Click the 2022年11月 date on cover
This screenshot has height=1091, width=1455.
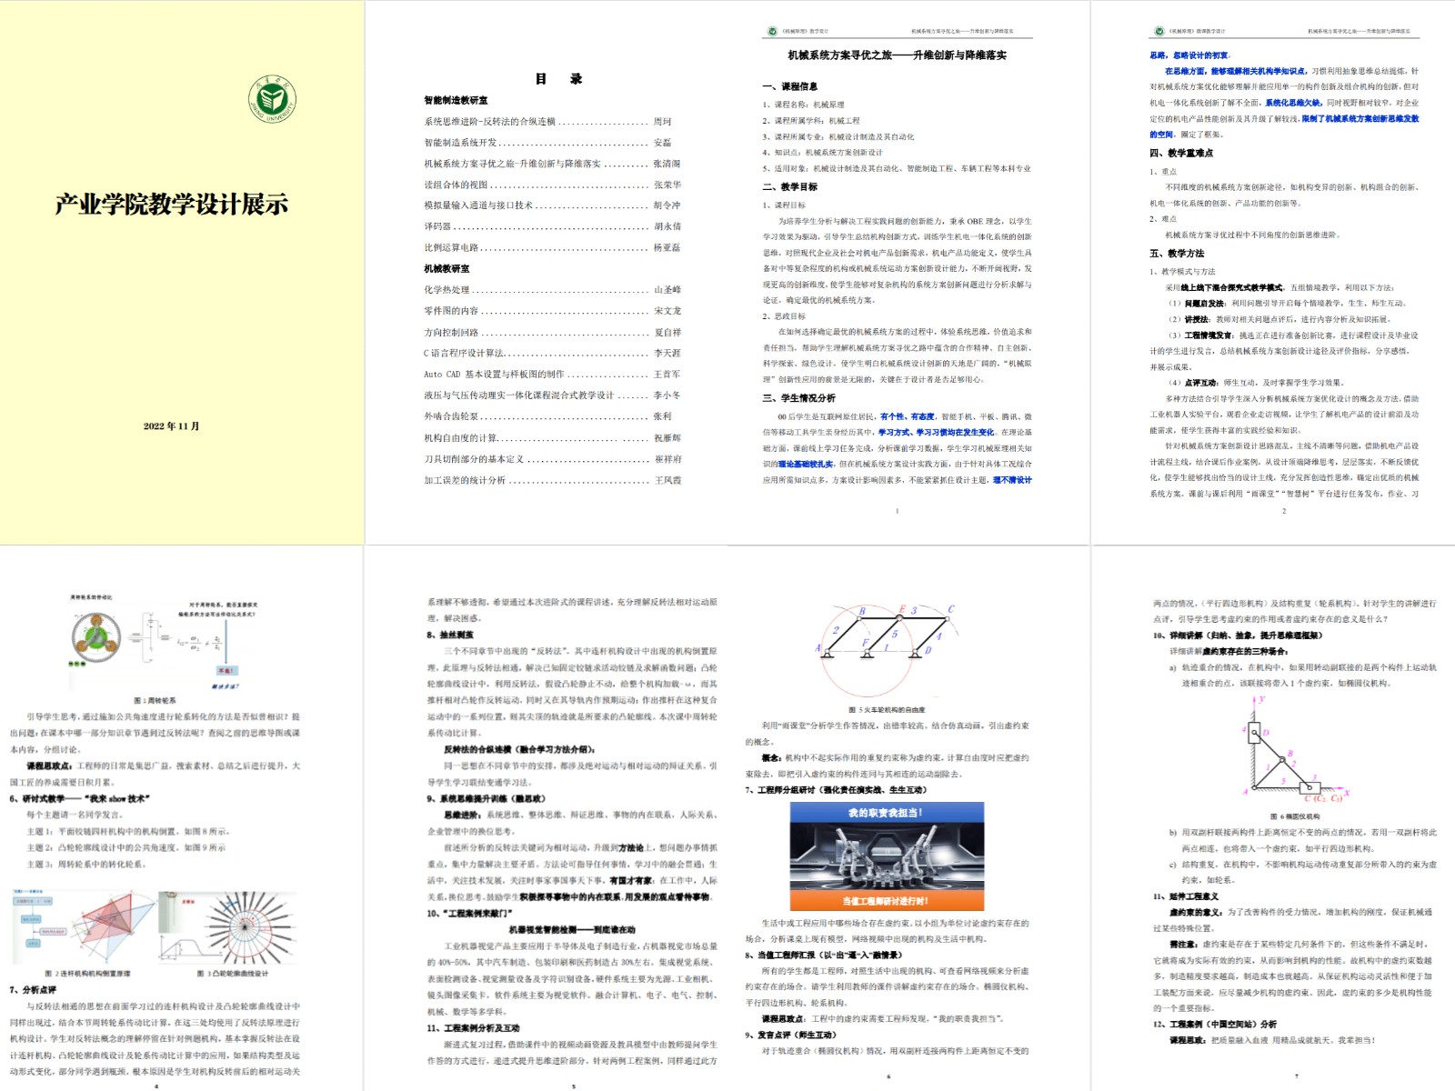[x=171, y=425]
